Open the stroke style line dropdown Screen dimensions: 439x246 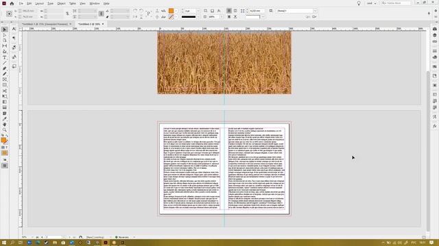coord(198,17)
